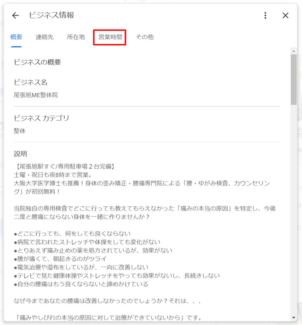Click the 説明 section heading

[20, 154]
